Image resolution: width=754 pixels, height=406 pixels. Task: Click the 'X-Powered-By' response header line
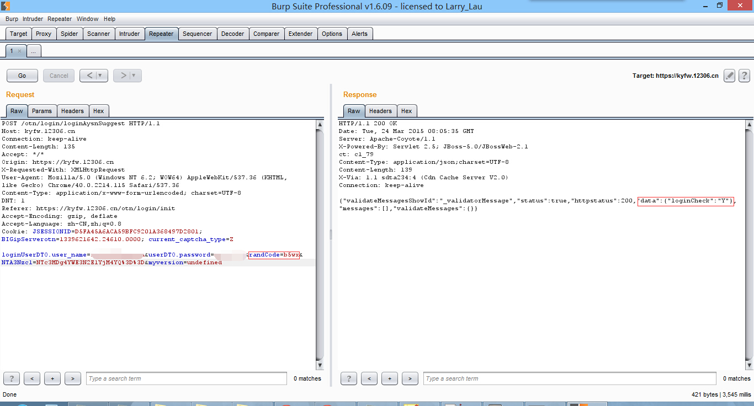433,147
